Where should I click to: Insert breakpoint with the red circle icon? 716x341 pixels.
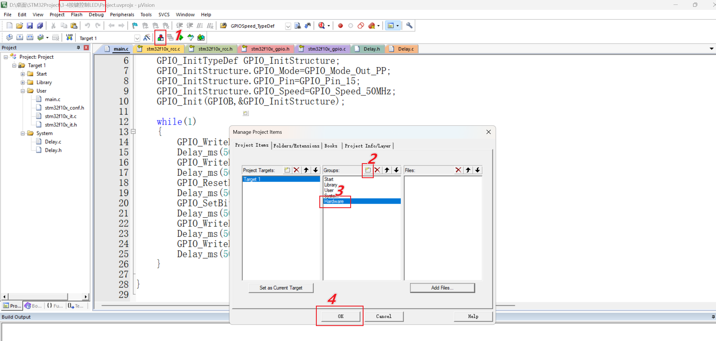340,26
